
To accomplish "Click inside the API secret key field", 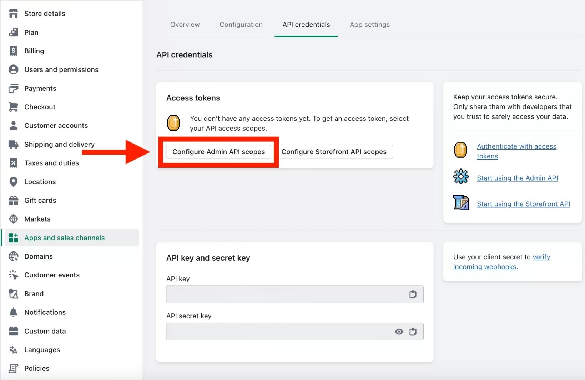I will point(295,332).
